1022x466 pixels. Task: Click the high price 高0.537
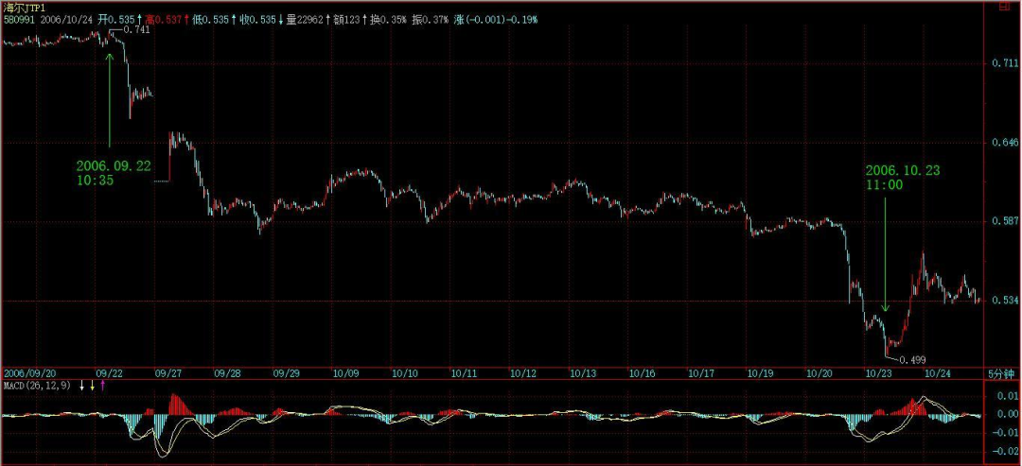tap(164, 20)
